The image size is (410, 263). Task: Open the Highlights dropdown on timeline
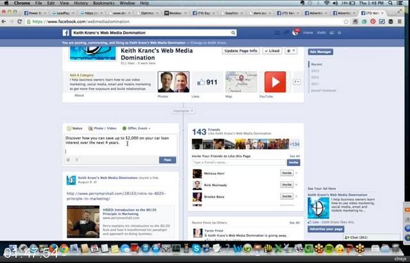[x=183, y=111]
